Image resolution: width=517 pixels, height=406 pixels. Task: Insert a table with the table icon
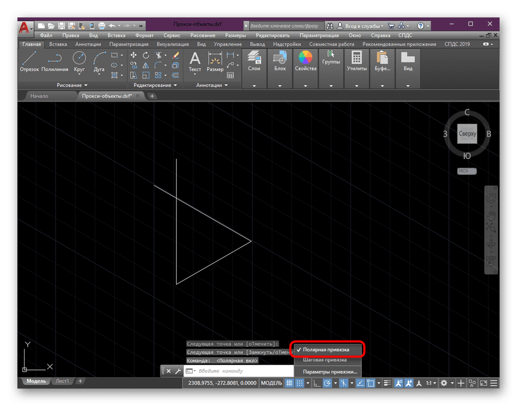click(x=231, y=75)
